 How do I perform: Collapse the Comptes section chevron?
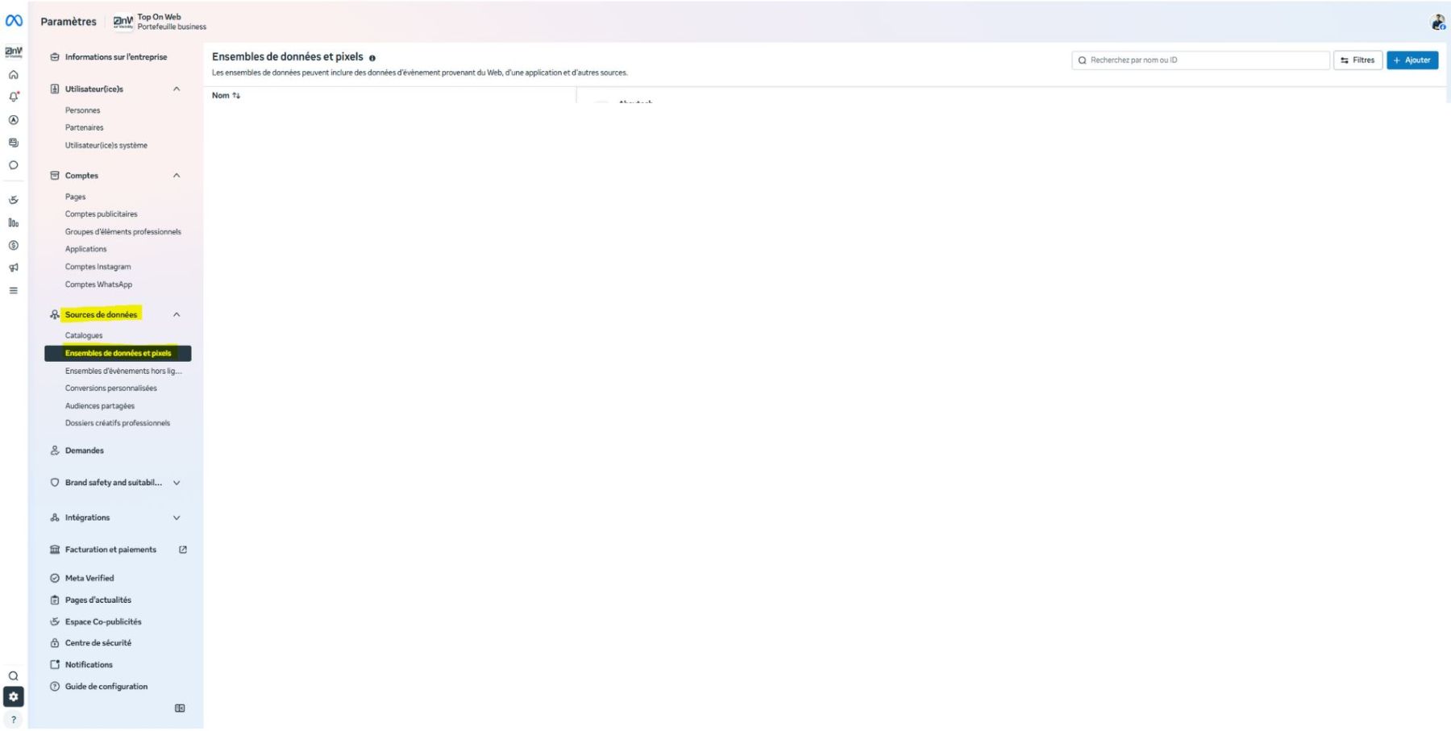pyautogui.click(x=177, y=176)
